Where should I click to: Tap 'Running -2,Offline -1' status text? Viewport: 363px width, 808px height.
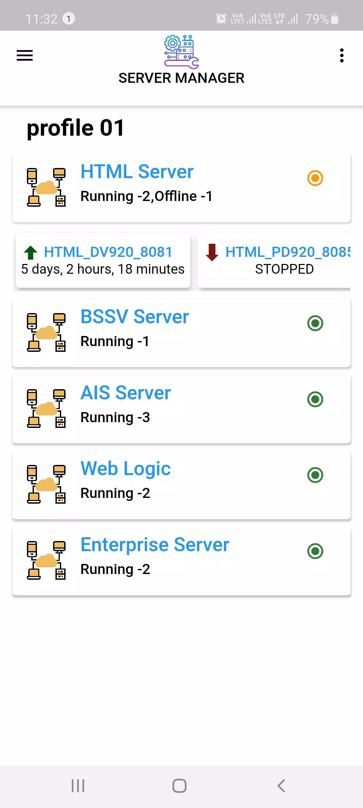147,196
